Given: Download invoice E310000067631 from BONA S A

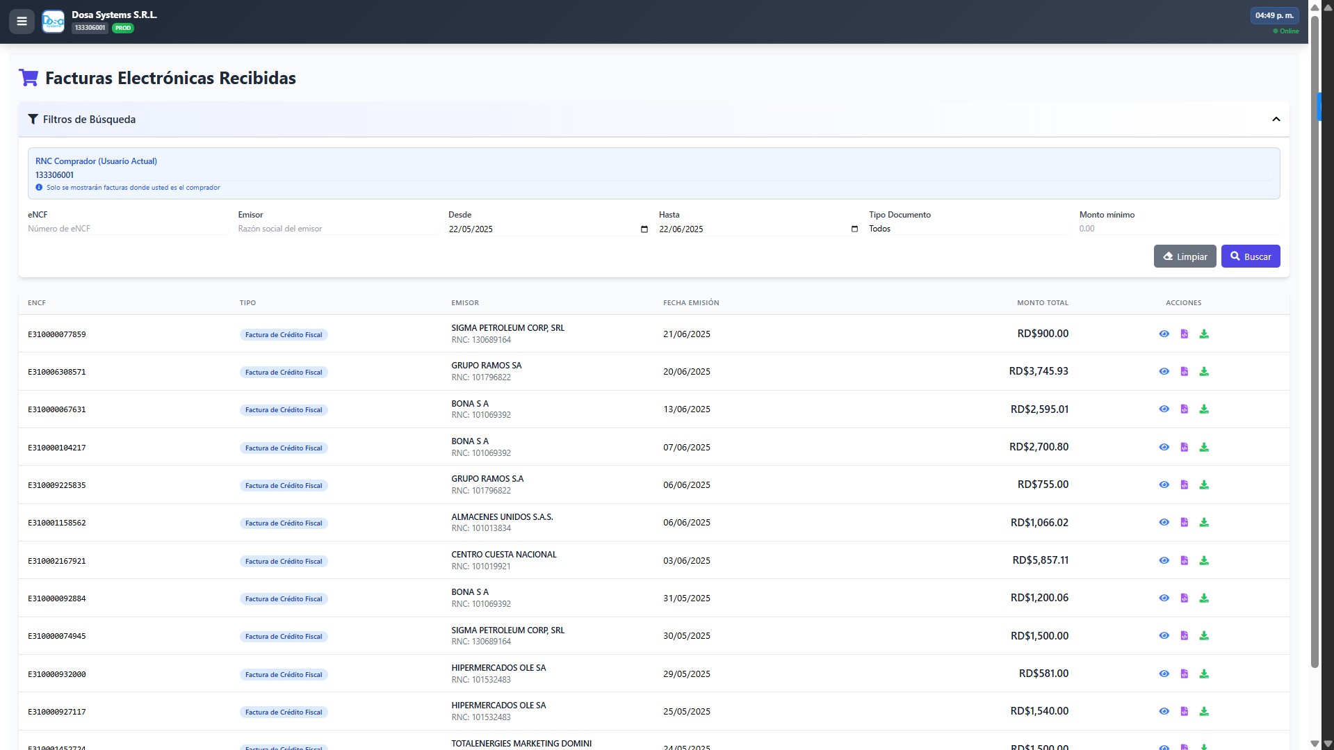Looking at the screenshot, I should (1204, 409).
